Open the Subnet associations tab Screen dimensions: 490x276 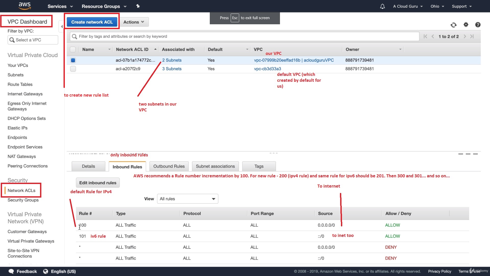click(x=215, y=166)
